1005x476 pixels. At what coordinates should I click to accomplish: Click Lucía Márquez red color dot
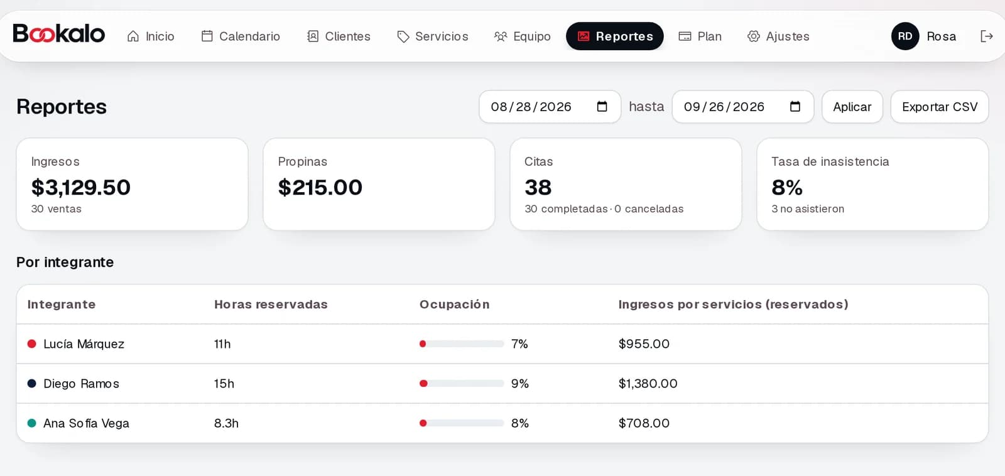click(31, 343)
